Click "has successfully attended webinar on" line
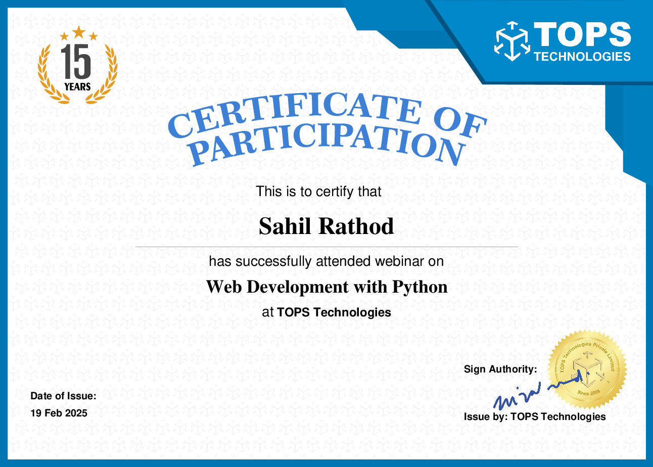 tap(326, 261)
